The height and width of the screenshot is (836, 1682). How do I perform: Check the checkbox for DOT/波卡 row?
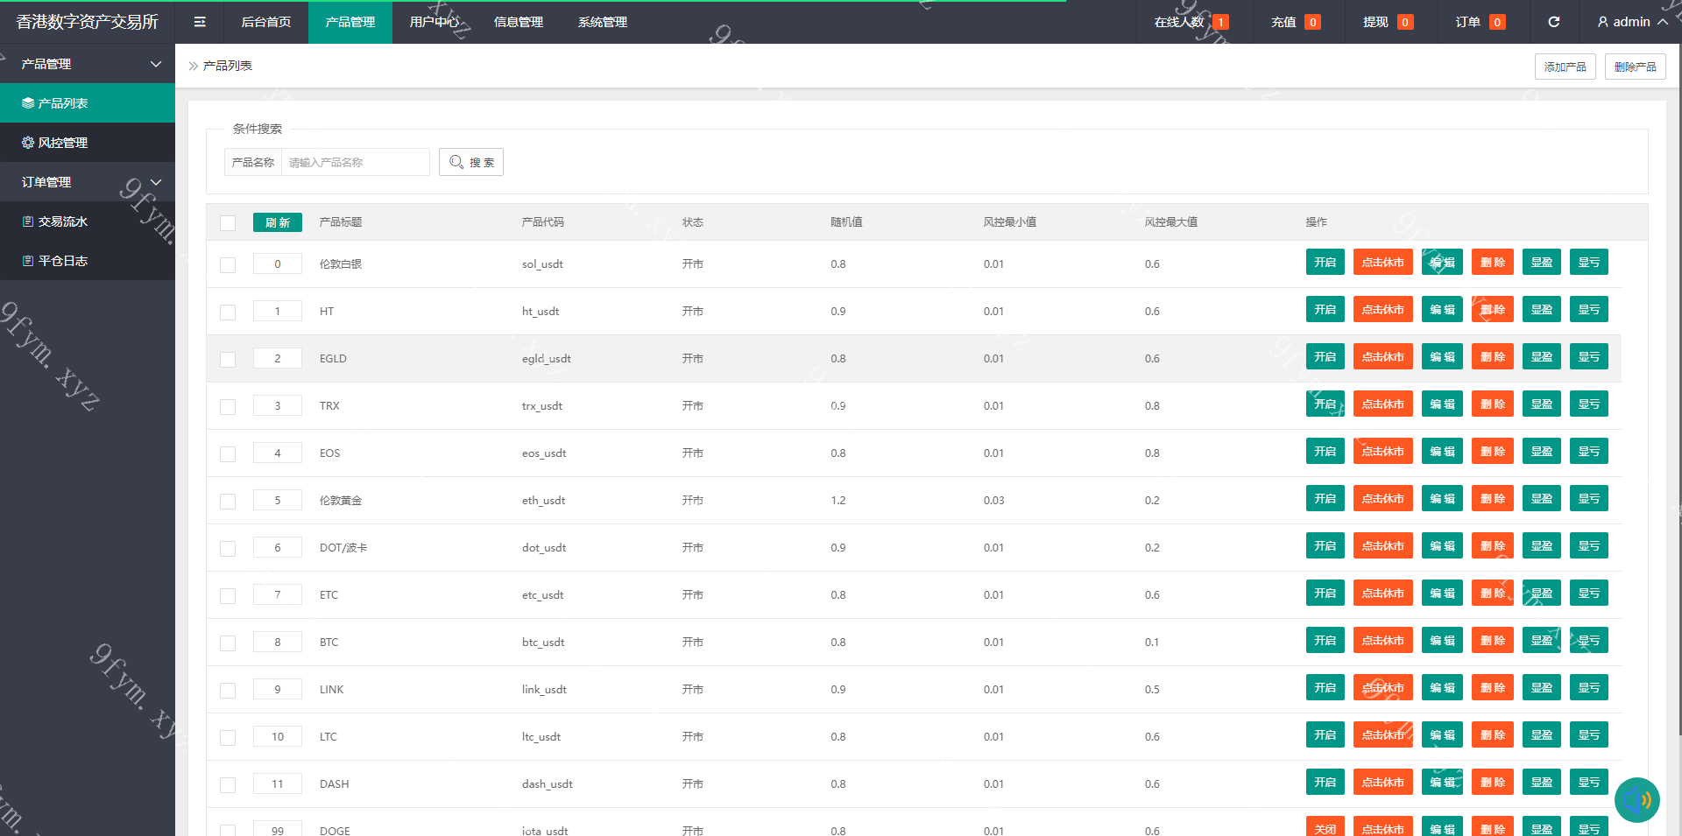click(228, 549)
